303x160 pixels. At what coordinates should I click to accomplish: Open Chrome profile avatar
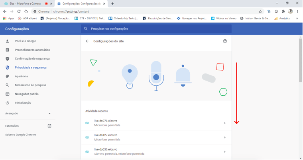290,12
